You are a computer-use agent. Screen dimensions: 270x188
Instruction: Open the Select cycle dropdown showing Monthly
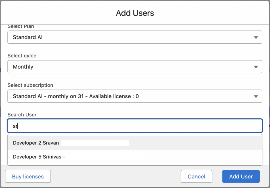[x=135, y=67]
